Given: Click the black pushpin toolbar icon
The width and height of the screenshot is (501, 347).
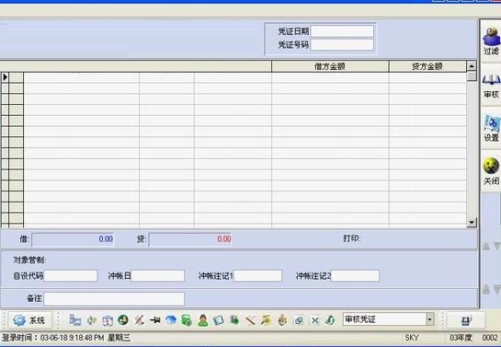Looking at the screenshot, I should 155,319.
